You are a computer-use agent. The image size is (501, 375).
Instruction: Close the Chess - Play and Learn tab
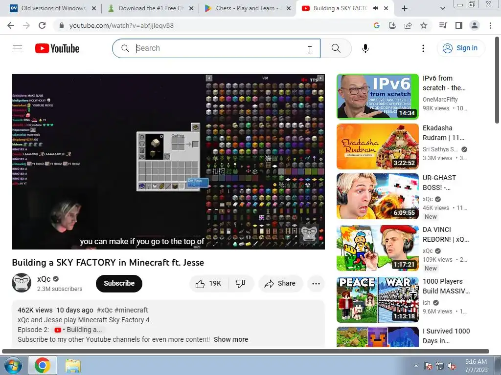click(x=289, y=8)
